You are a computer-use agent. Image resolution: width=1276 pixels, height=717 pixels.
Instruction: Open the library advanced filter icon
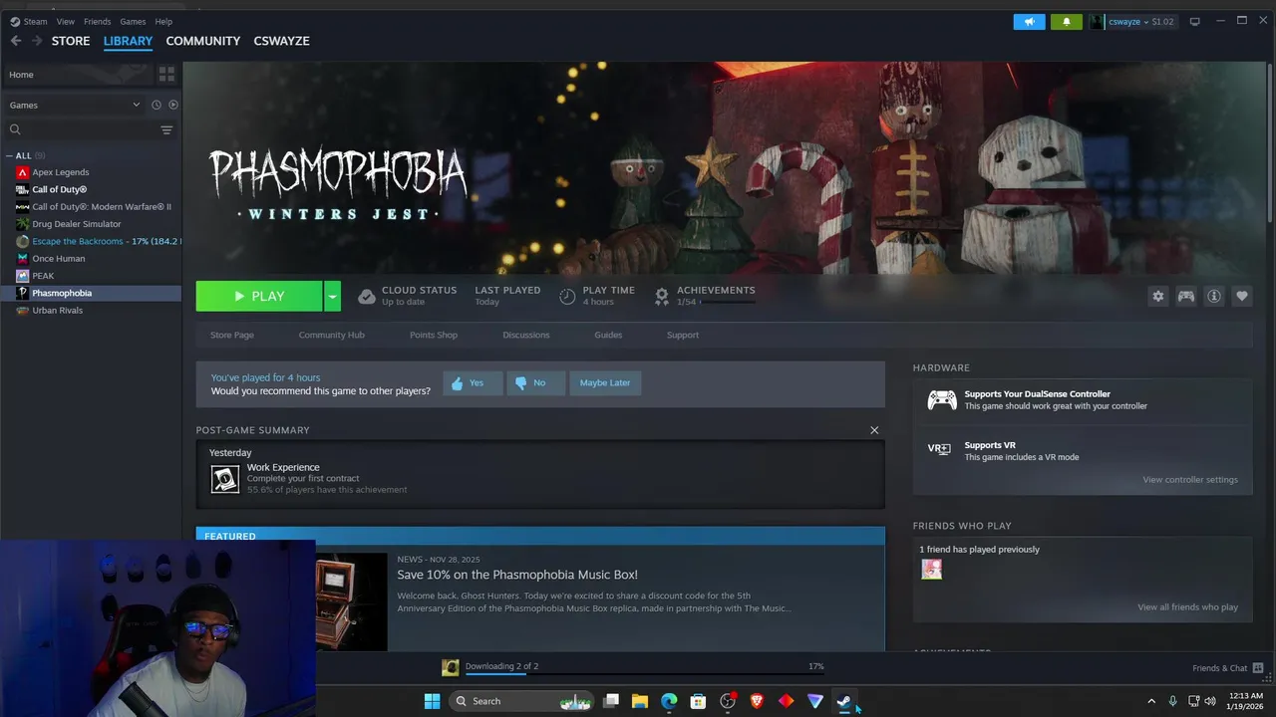(x=166, y=129)
